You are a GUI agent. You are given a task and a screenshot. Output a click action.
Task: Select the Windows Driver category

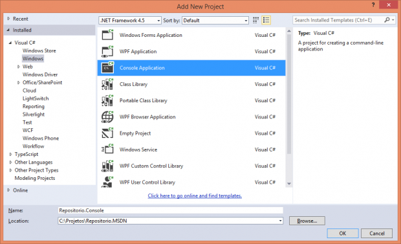pos(40,74)
